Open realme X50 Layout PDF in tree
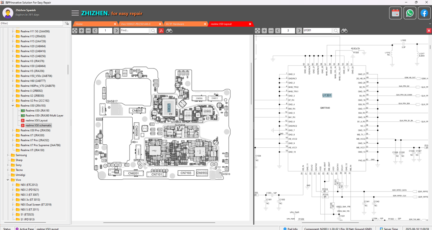The width and height of the screenshot is (432, 230). [x=36, y=120]
